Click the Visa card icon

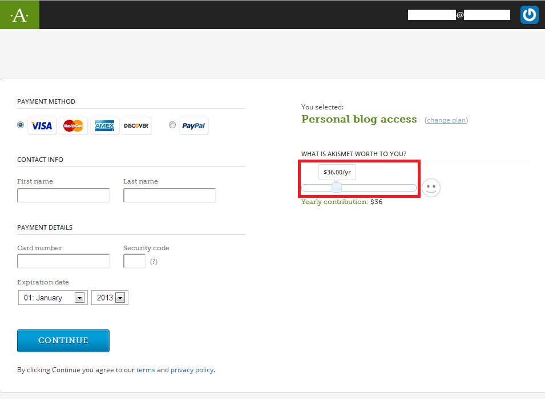pyautogui.click(x=42, y=126)
